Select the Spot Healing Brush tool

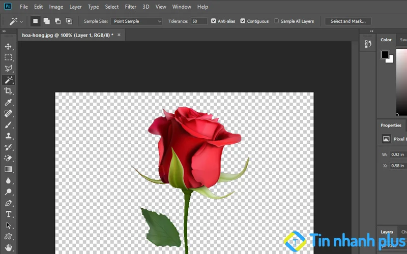tap(8, 113)
